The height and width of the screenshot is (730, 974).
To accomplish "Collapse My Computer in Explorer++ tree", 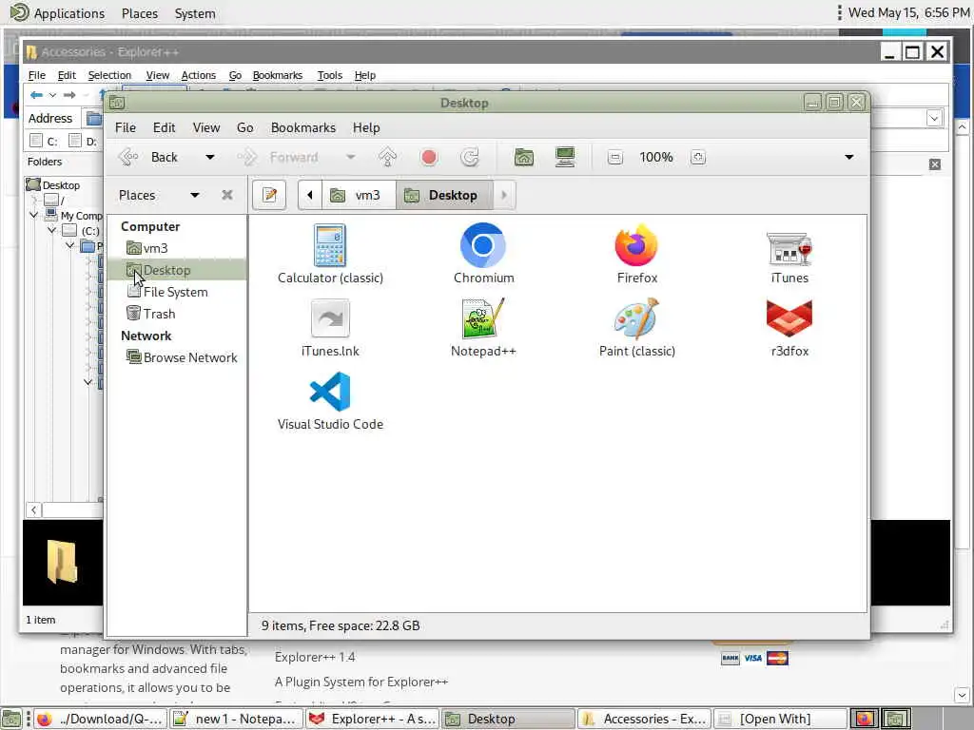I will (x=33, y=215).
